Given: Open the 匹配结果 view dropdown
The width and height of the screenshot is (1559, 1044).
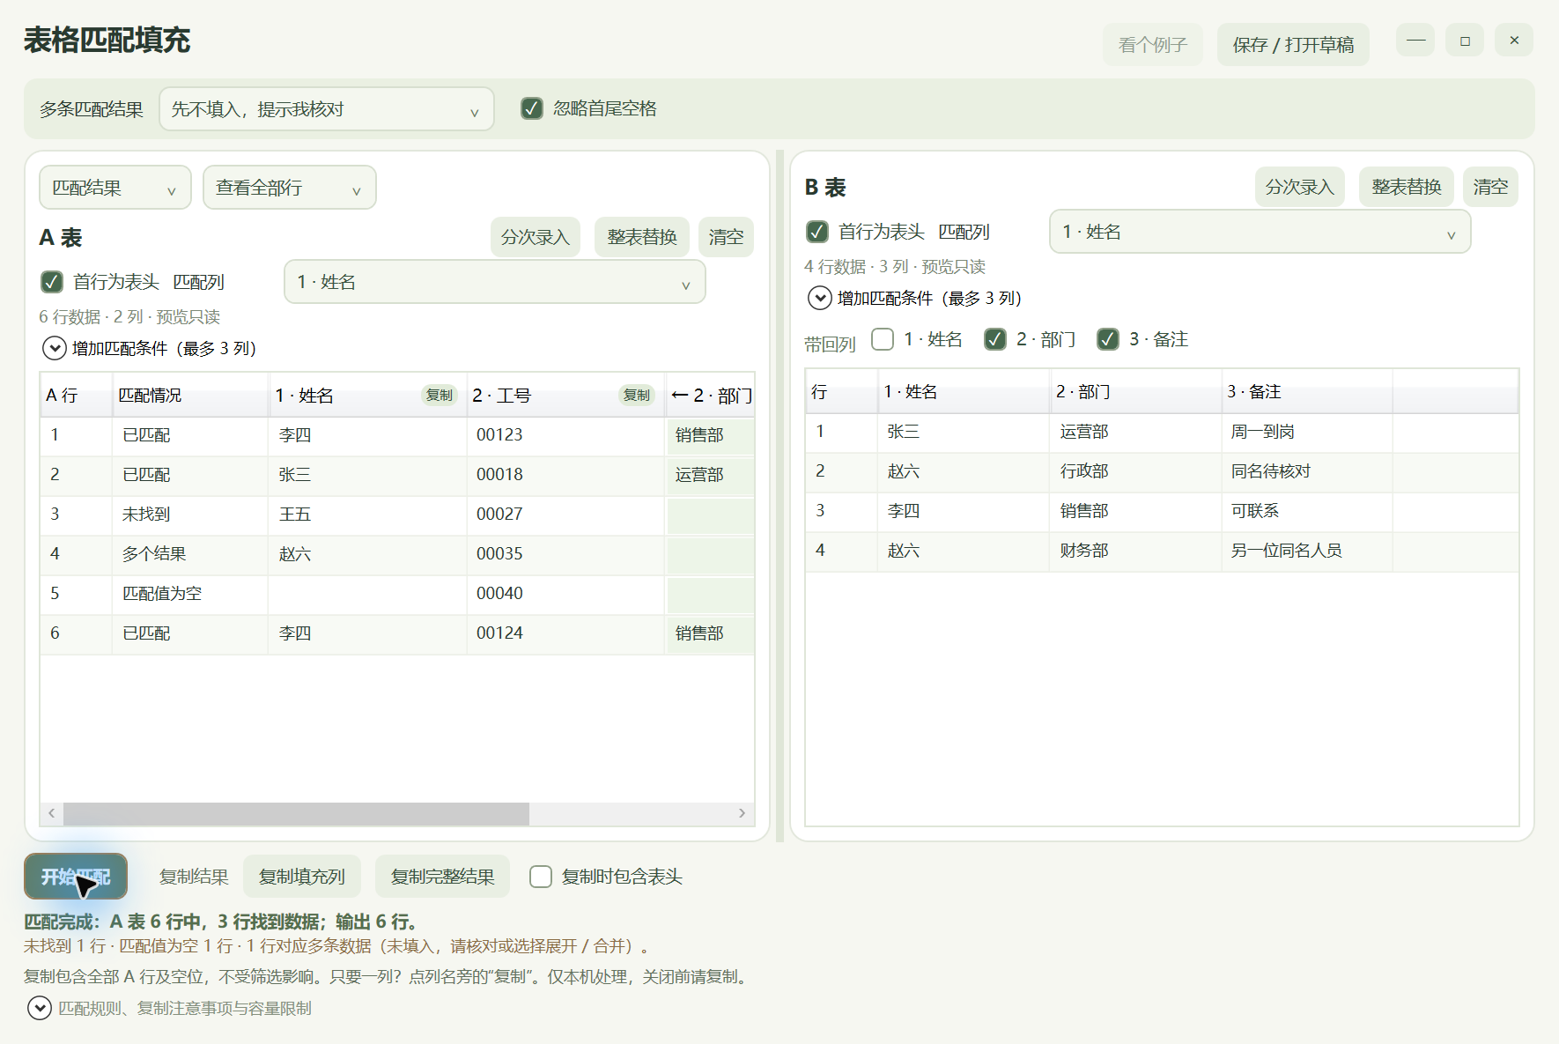Looking at the screenshot, I should click(115, 188).
